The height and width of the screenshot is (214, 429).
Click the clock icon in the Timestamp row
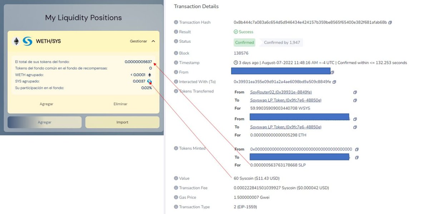pyautogui.click(x=236, y=63)
